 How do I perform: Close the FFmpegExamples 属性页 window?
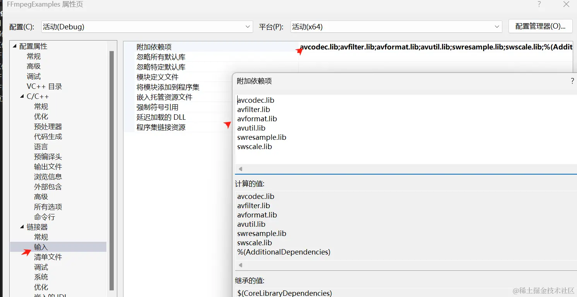566,5
